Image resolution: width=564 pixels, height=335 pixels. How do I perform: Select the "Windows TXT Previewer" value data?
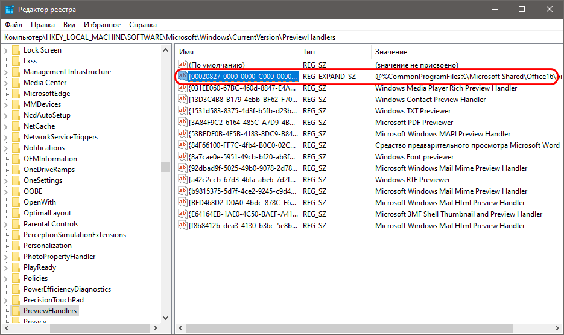point(413,111)
